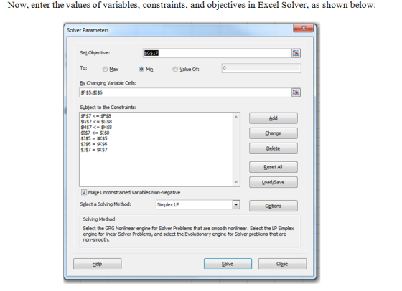Click the Help button

coord(98,264)
